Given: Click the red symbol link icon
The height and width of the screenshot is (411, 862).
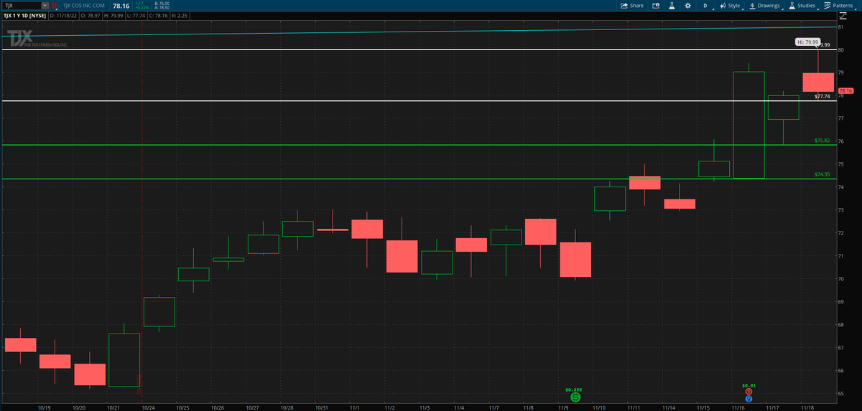Looking at the screenshot, I should [x=54, y=6].
